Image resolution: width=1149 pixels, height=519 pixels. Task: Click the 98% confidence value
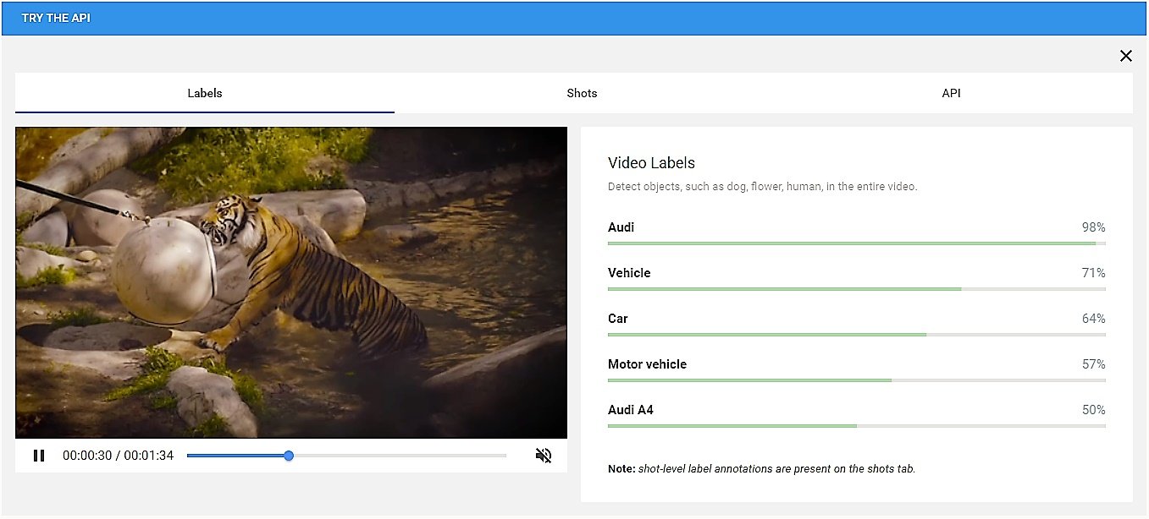click(x=1093, y=227)
